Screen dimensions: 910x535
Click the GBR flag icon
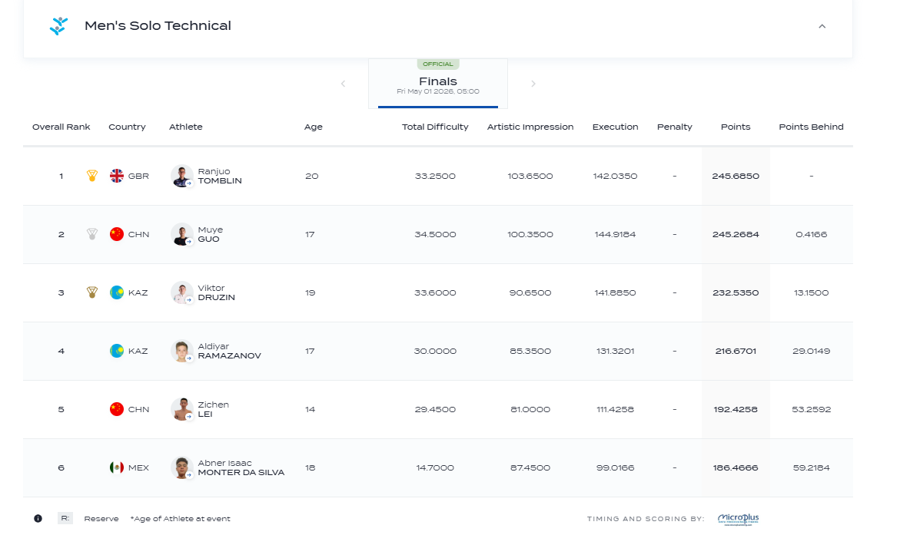(x=117, y=176)
